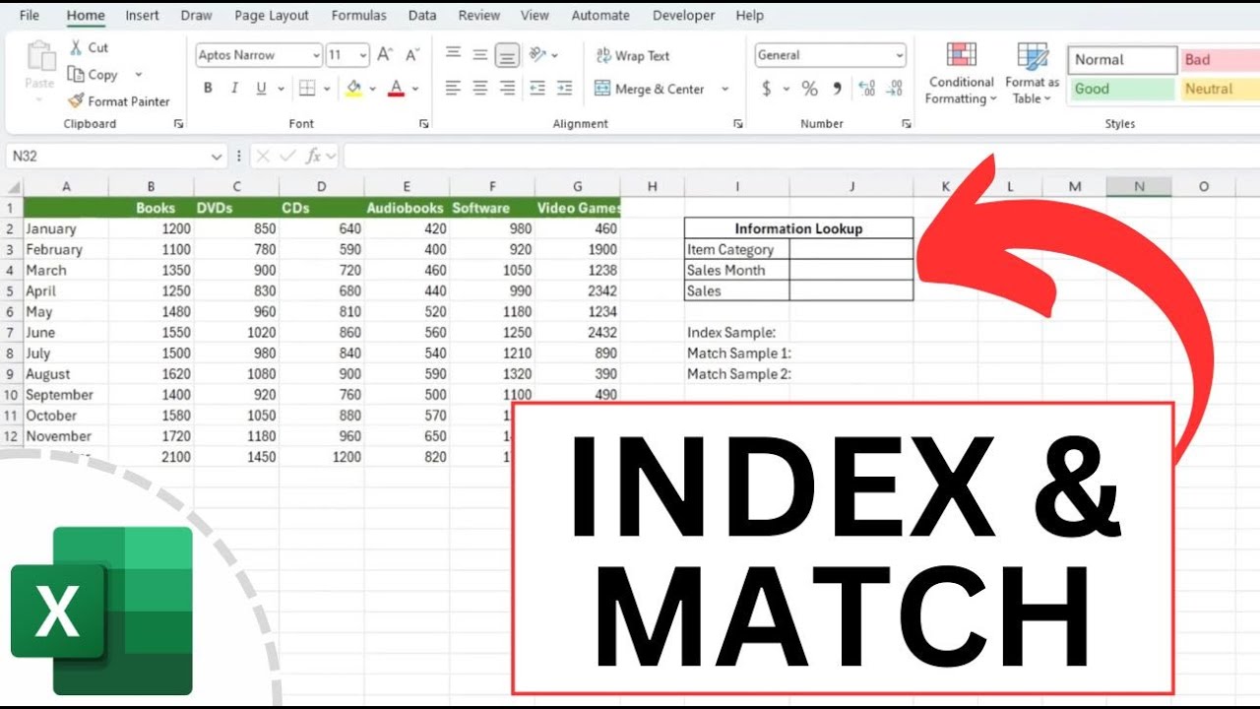Expand the Underline style arrow
Screen dimensions: 1260x709
point(279,89)
